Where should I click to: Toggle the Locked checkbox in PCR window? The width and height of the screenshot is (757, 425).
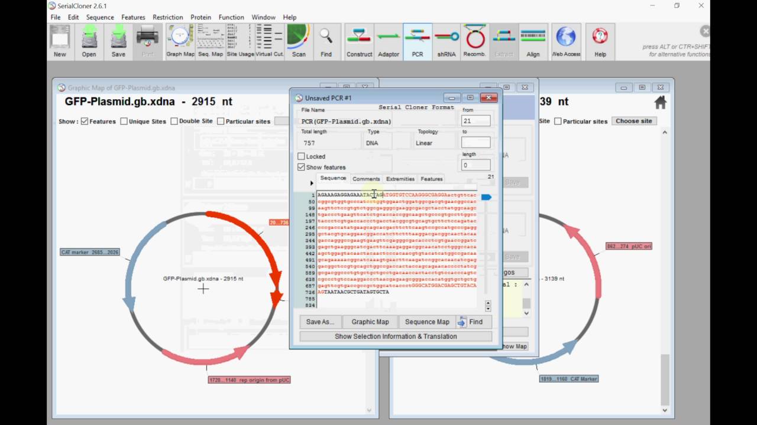point(301,156)
